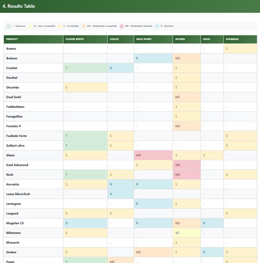Click the MR cell in the Glean row
The height and width of the screenshot is (263, 260).
pos(153,155)
